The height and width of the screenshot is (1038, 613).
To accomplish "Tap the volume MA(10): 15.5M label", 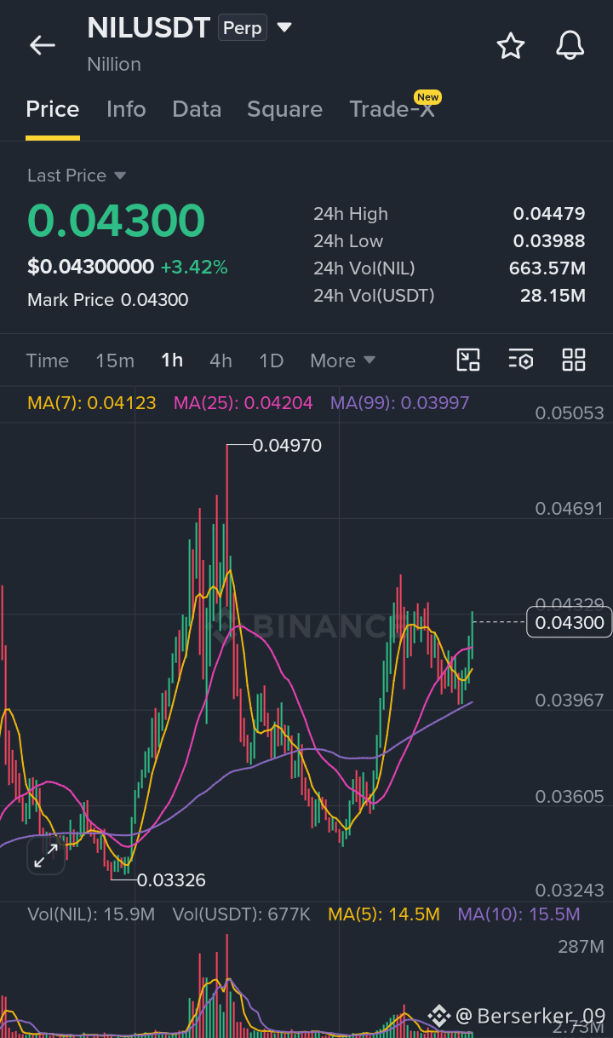I will pos(518,914).
